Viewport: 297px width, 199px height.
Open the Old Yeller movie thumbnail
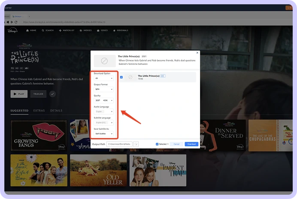pyautogui.click(x=98, y=170)
